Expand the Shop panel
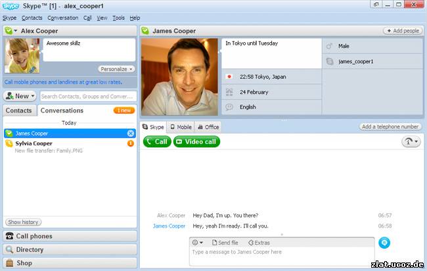 70,263
